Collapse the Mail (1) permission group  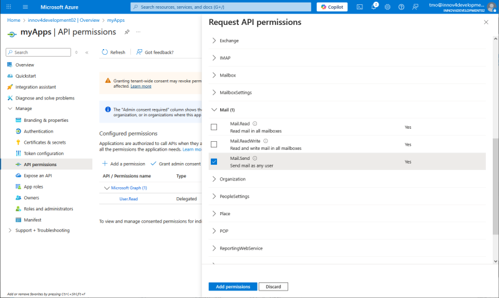pos(214,109)
